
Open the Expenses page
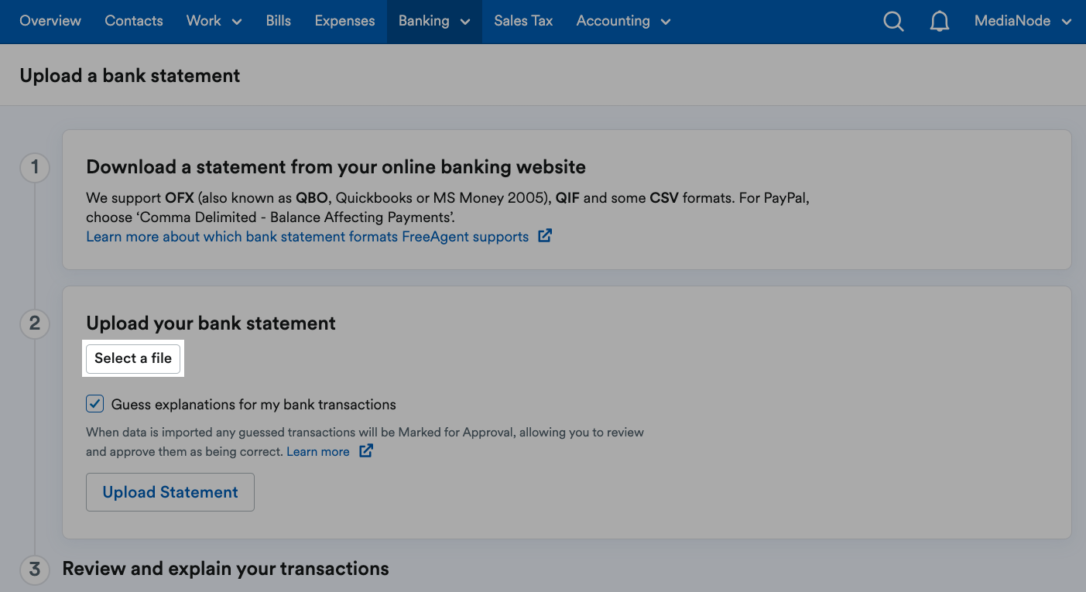(x=344, y=22)
